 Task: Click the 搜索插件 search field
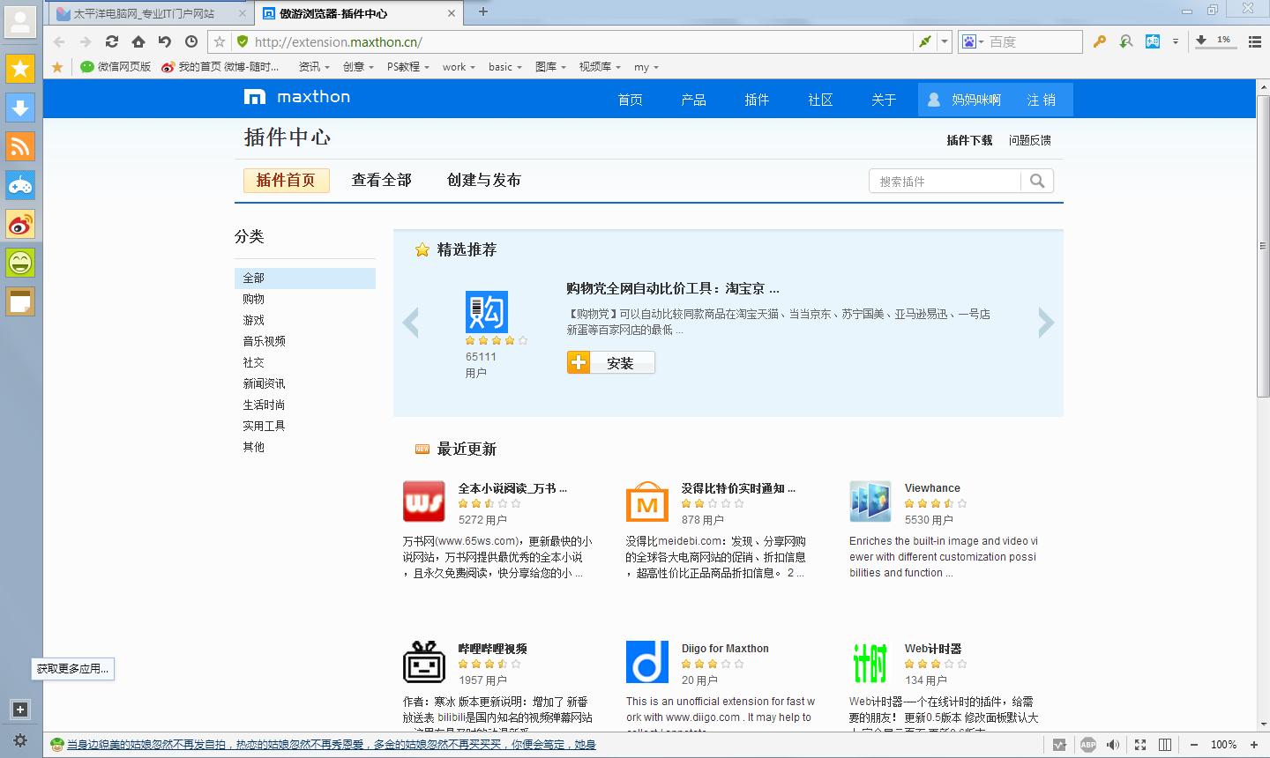[x=945, y=181]
